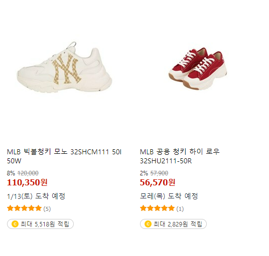
Task: Click the 최대 2,829원 적립 reward badge
Action: click(173, 224)
